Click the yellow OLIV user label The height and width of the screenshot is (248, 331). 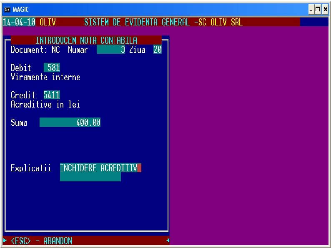[48, 22]
